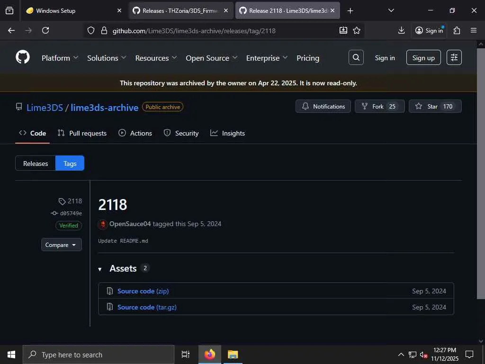485x364 pixels.
Task: Click the GitHub Octocat logo
Action: click(23, 57)
